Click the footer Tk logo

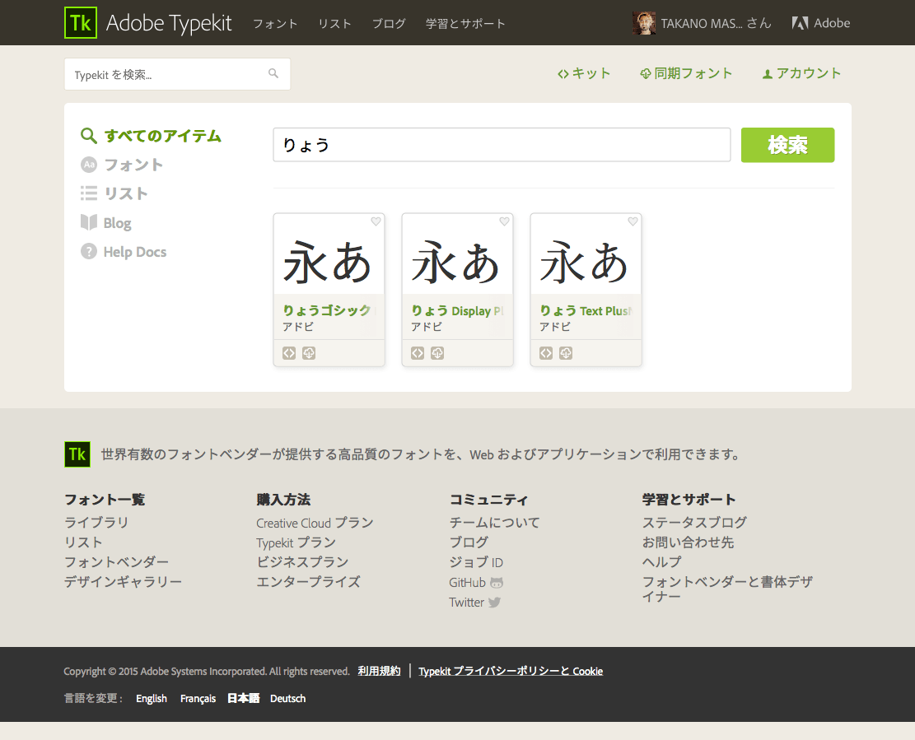click(x=77, y=454)
